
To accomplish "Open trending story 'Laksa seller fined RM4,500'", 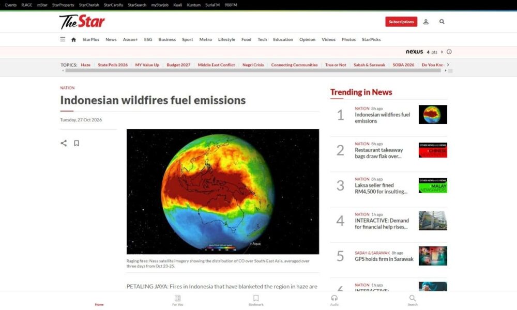I will pyautogui.click(x=381, y=188).
